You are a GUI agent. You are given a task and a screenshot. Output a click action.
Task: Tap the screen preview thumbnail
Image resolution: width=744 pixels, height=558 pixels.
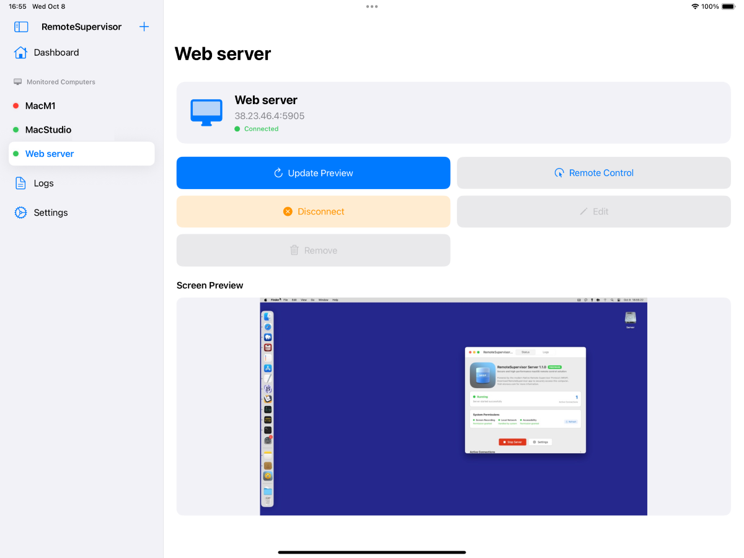coord(453,407)
